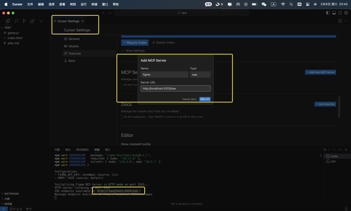Toggle the primary sidebar layout icon
The height and width of the screenshot is (211, 351).
point(328,13)
